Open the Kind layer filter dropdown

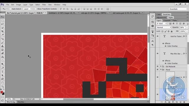click(x=162, y=24)
